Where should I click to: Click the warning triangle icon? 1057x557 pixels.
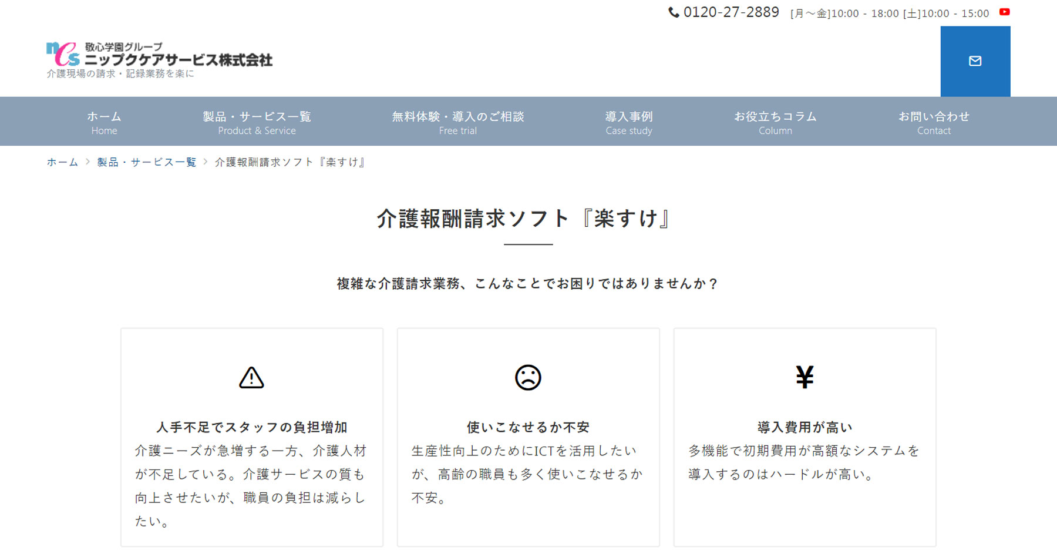tap(251, 377)
